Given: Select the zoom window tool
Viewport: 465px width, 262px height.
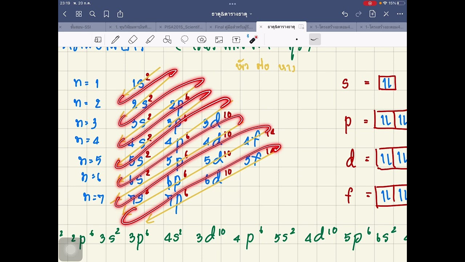Looking at the screenshot, I should (98, 40).
